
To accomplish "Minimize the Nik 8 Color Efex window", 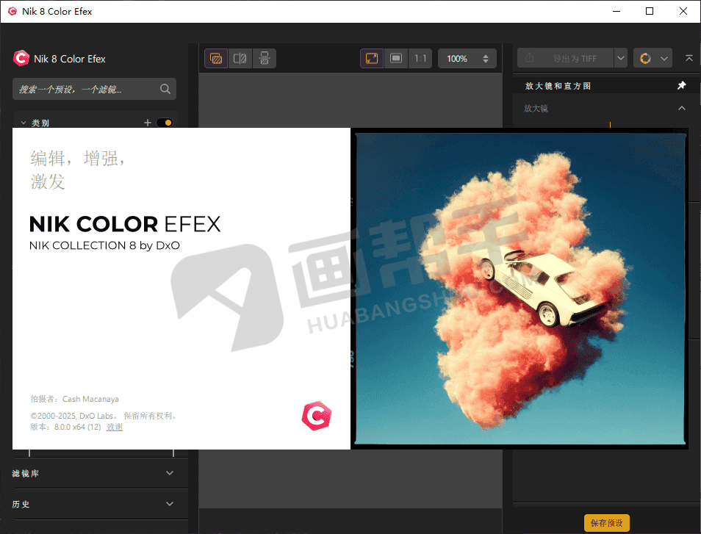I will [x=616, y=11].
